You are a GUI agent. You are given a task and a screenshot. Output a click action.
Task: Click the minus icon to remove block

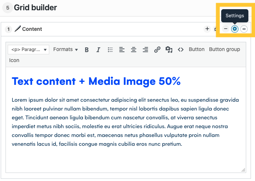tap(226, 29)
